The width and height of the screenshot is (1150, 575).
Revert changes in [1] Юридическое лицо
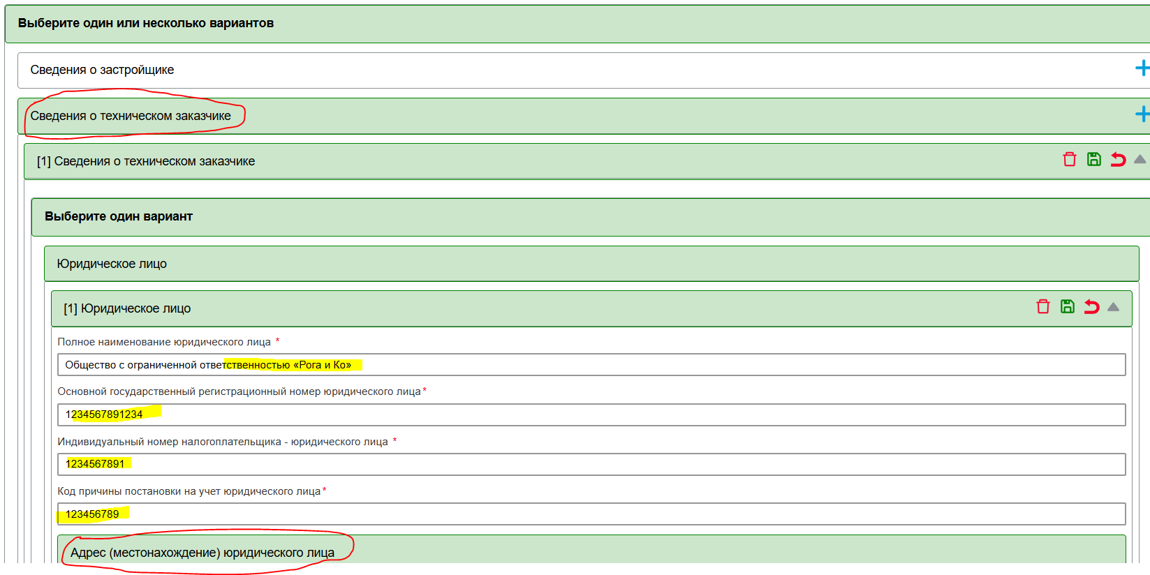point(1091,307)
